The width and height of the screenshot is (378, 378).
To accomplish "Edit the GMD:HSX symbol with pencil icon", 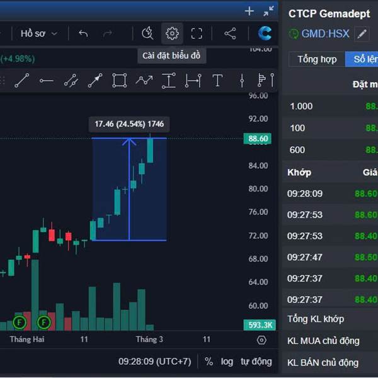I will click(362, 34).
